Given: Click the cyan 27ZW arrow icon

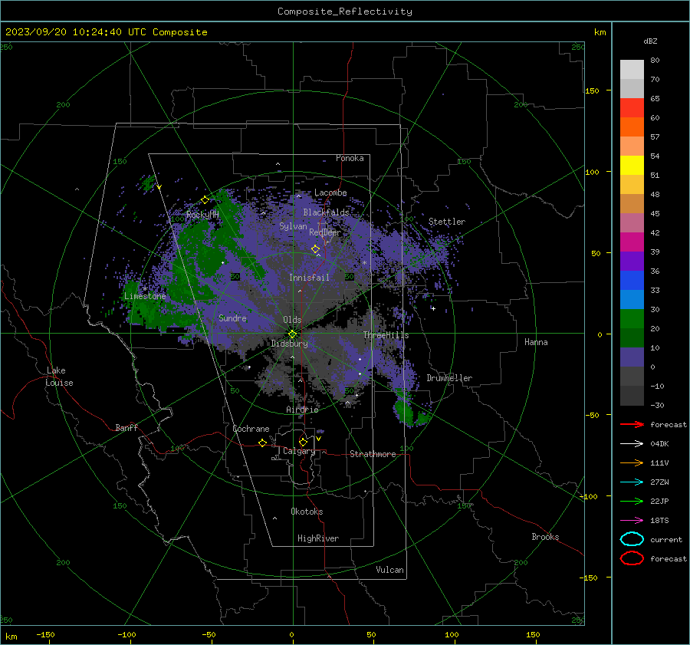Looking at the screenshot, I should pyautogui.click(x=632, y=482).
